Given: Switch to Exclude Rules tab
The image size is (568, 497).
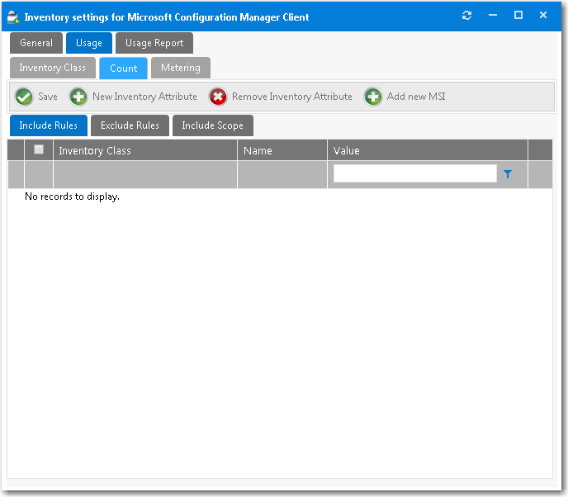Looking at the screenshot, I should (130, 125).
